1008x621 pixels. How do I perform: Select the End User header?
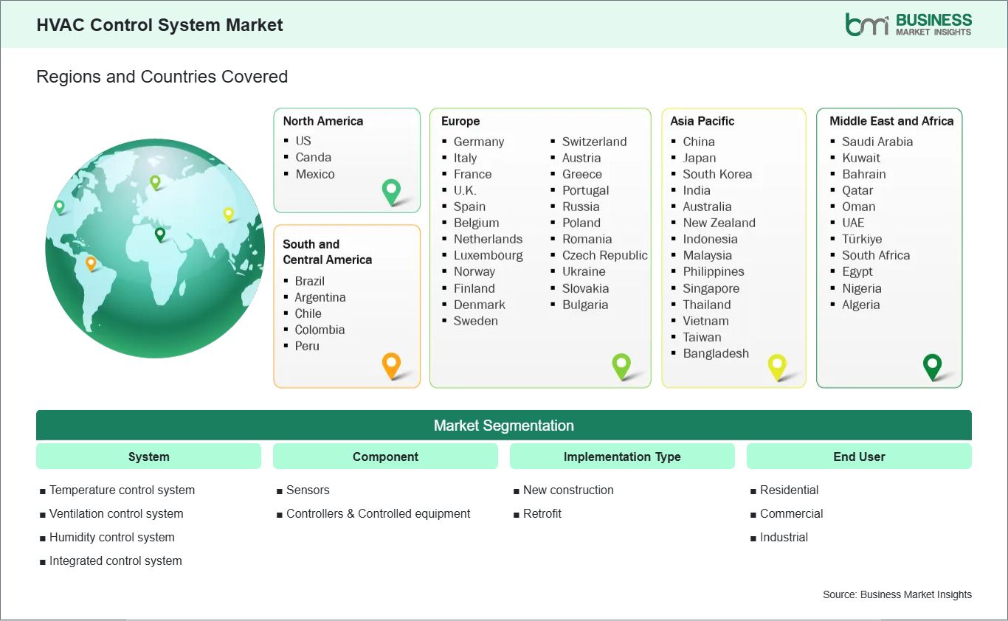coord(859,457)
